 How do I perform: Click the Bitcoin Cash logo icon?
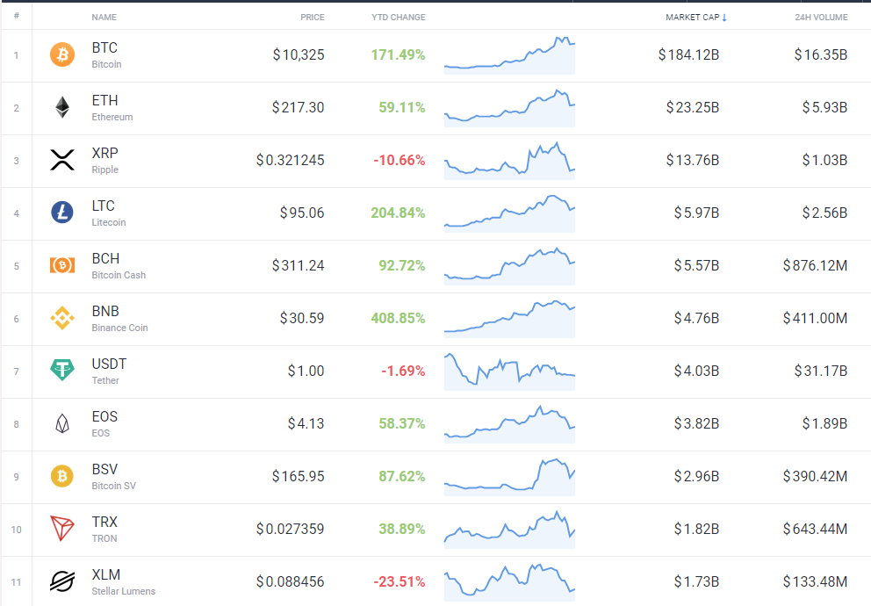point(62,265)
